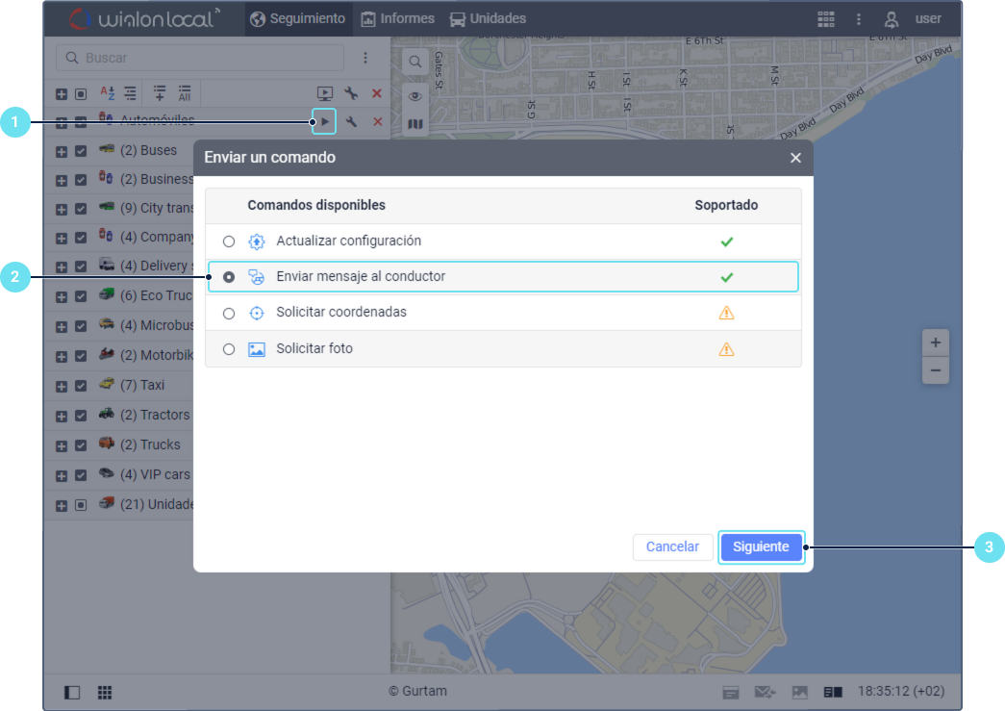
Task: Select the Actualizar configuración radio button
Action: (x=229, y=241)
